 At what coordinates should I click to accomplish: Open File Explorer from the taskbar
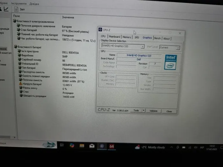coord(82,146)
